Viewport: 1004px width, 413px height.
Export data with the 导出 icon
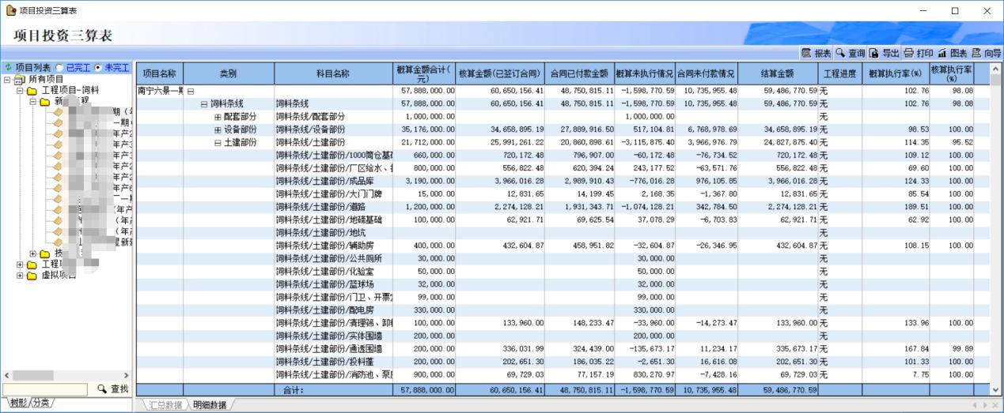[873, 54]
